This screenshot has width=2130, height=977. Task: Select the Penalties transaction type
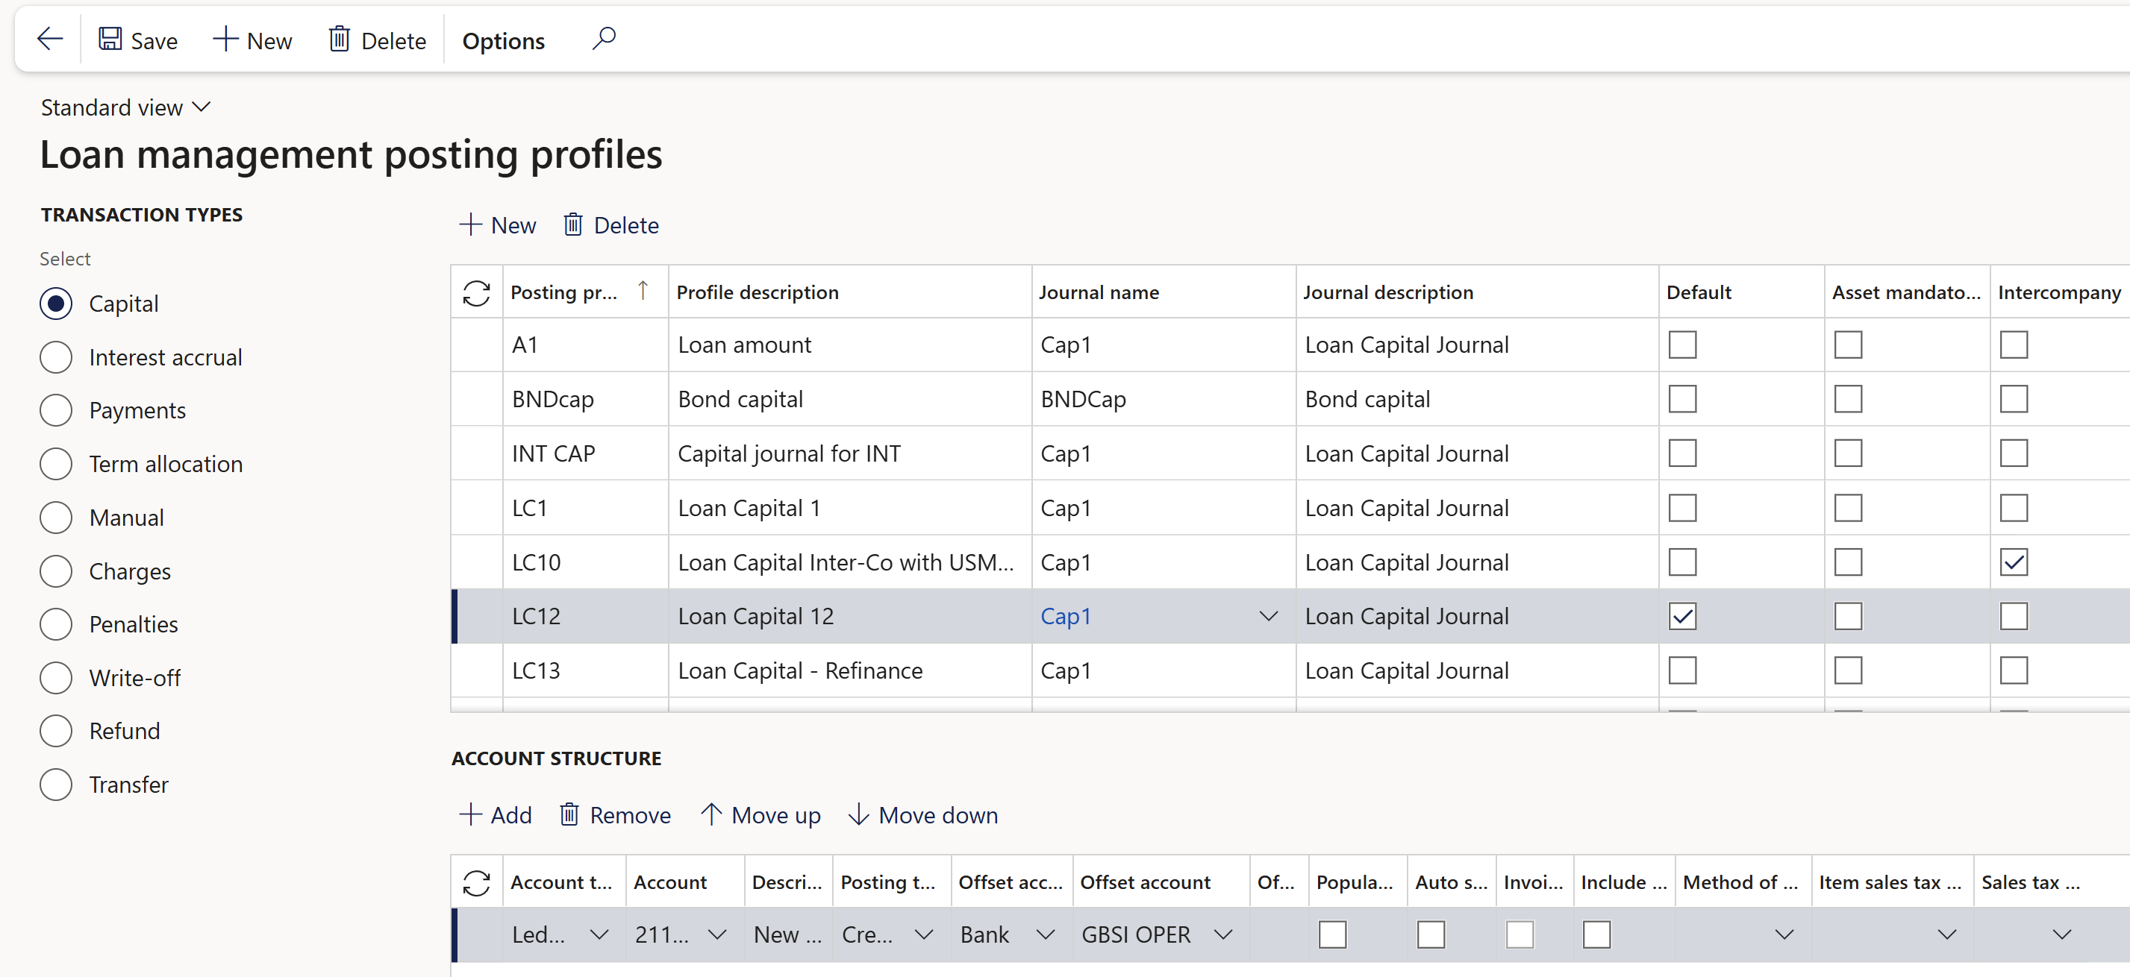56,624
